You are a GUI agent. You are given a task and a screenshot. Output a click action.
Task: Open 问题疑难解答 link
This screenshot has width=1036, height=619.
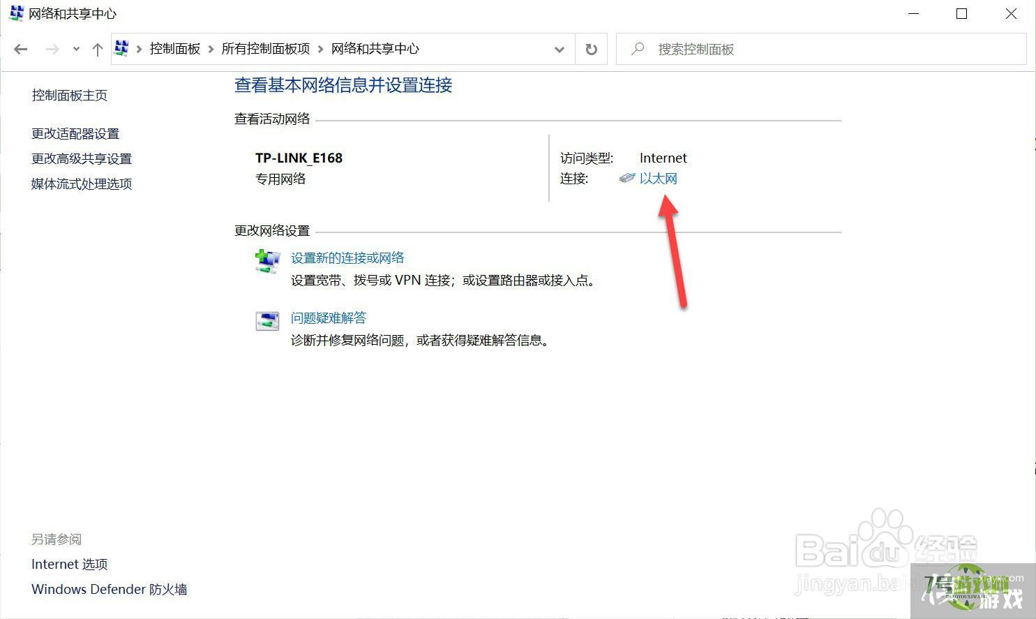(x=329, y=318)
